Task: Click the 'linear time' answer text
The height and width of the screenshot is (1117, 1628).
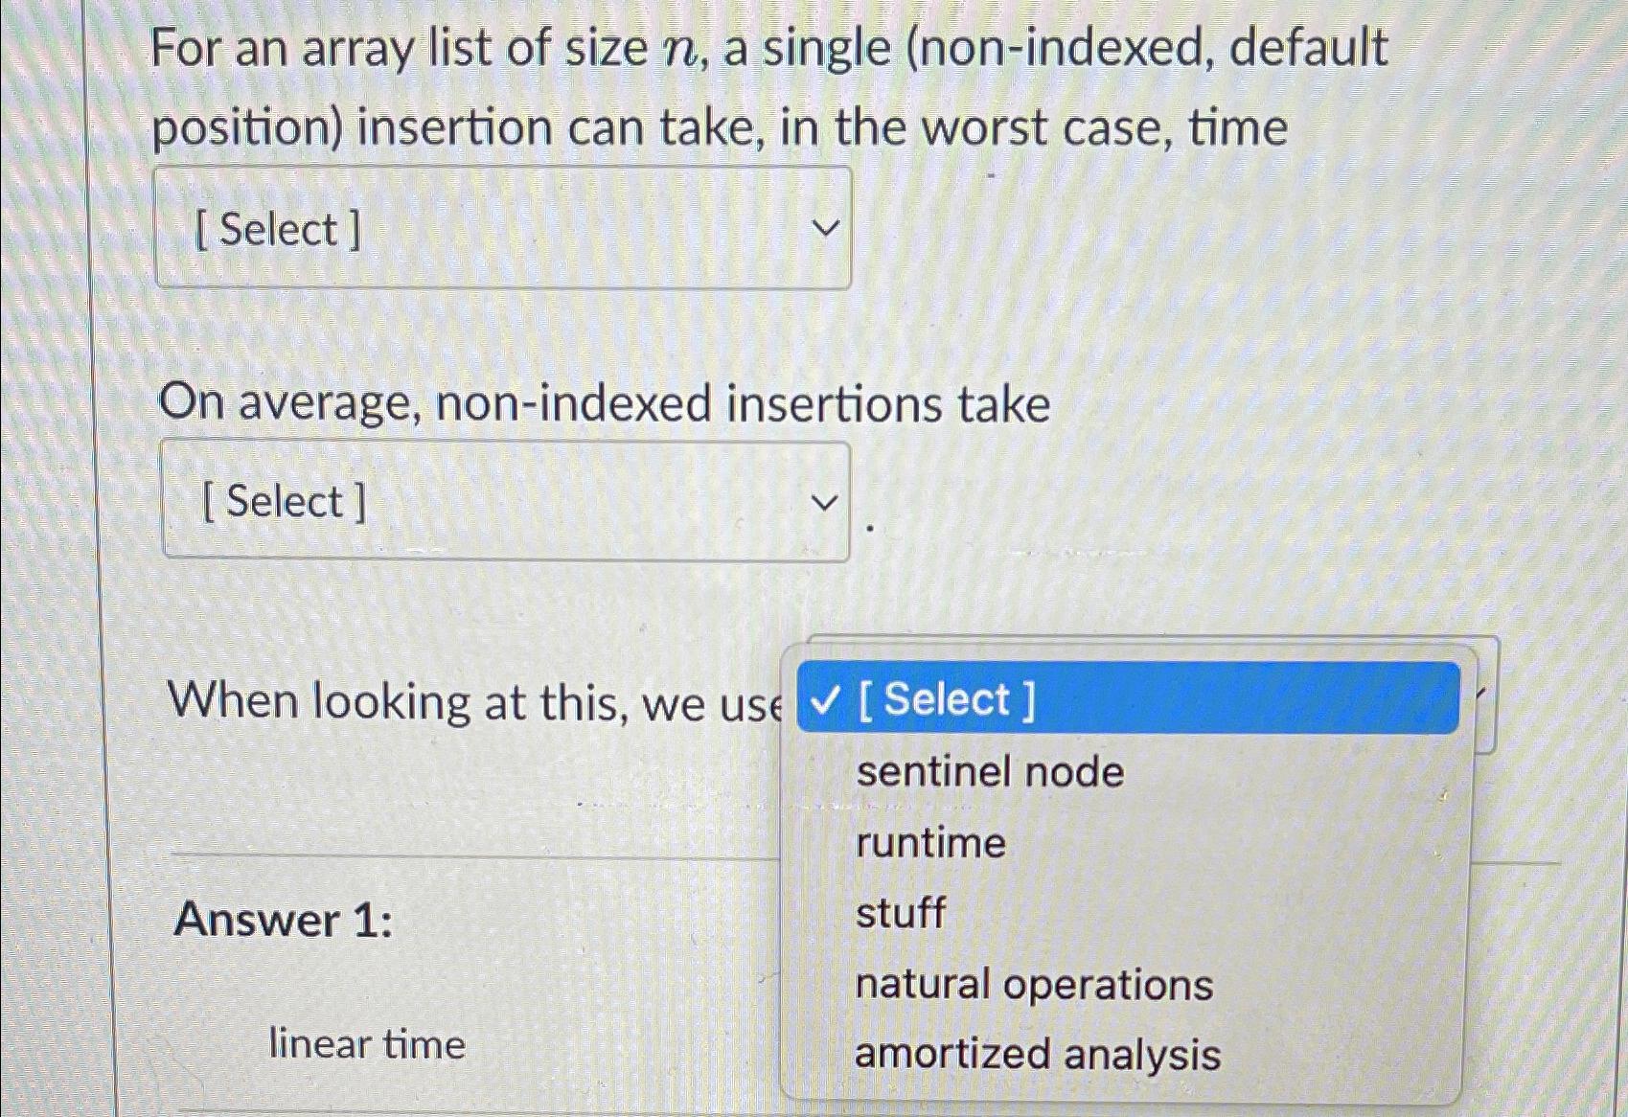Action: pos(366,1044)
